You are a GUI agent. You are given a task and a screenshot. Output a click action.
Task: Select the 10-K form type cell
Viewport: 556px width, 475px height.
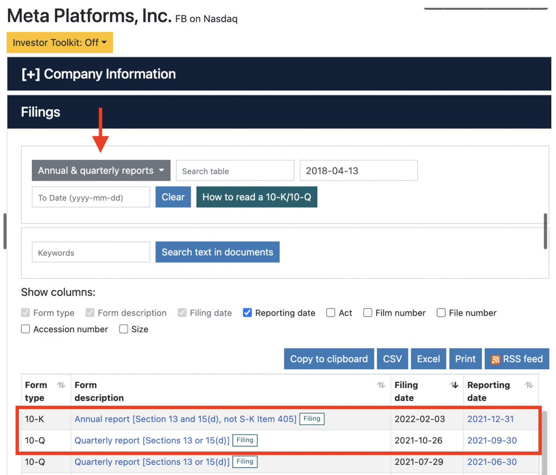46,419
